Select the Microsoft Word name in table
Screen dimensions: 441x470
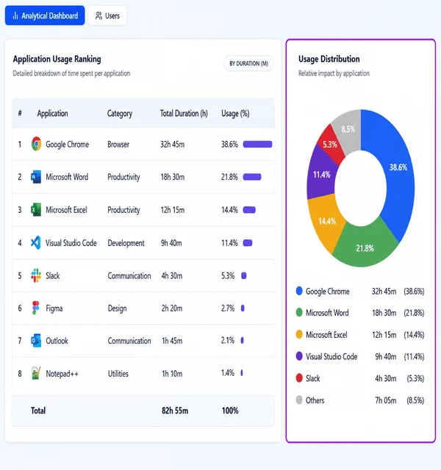coord(67,177)
